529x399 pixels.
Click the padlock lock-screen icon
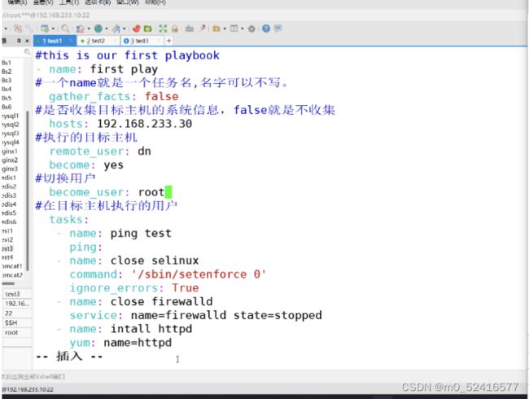[x=174, y=28]
